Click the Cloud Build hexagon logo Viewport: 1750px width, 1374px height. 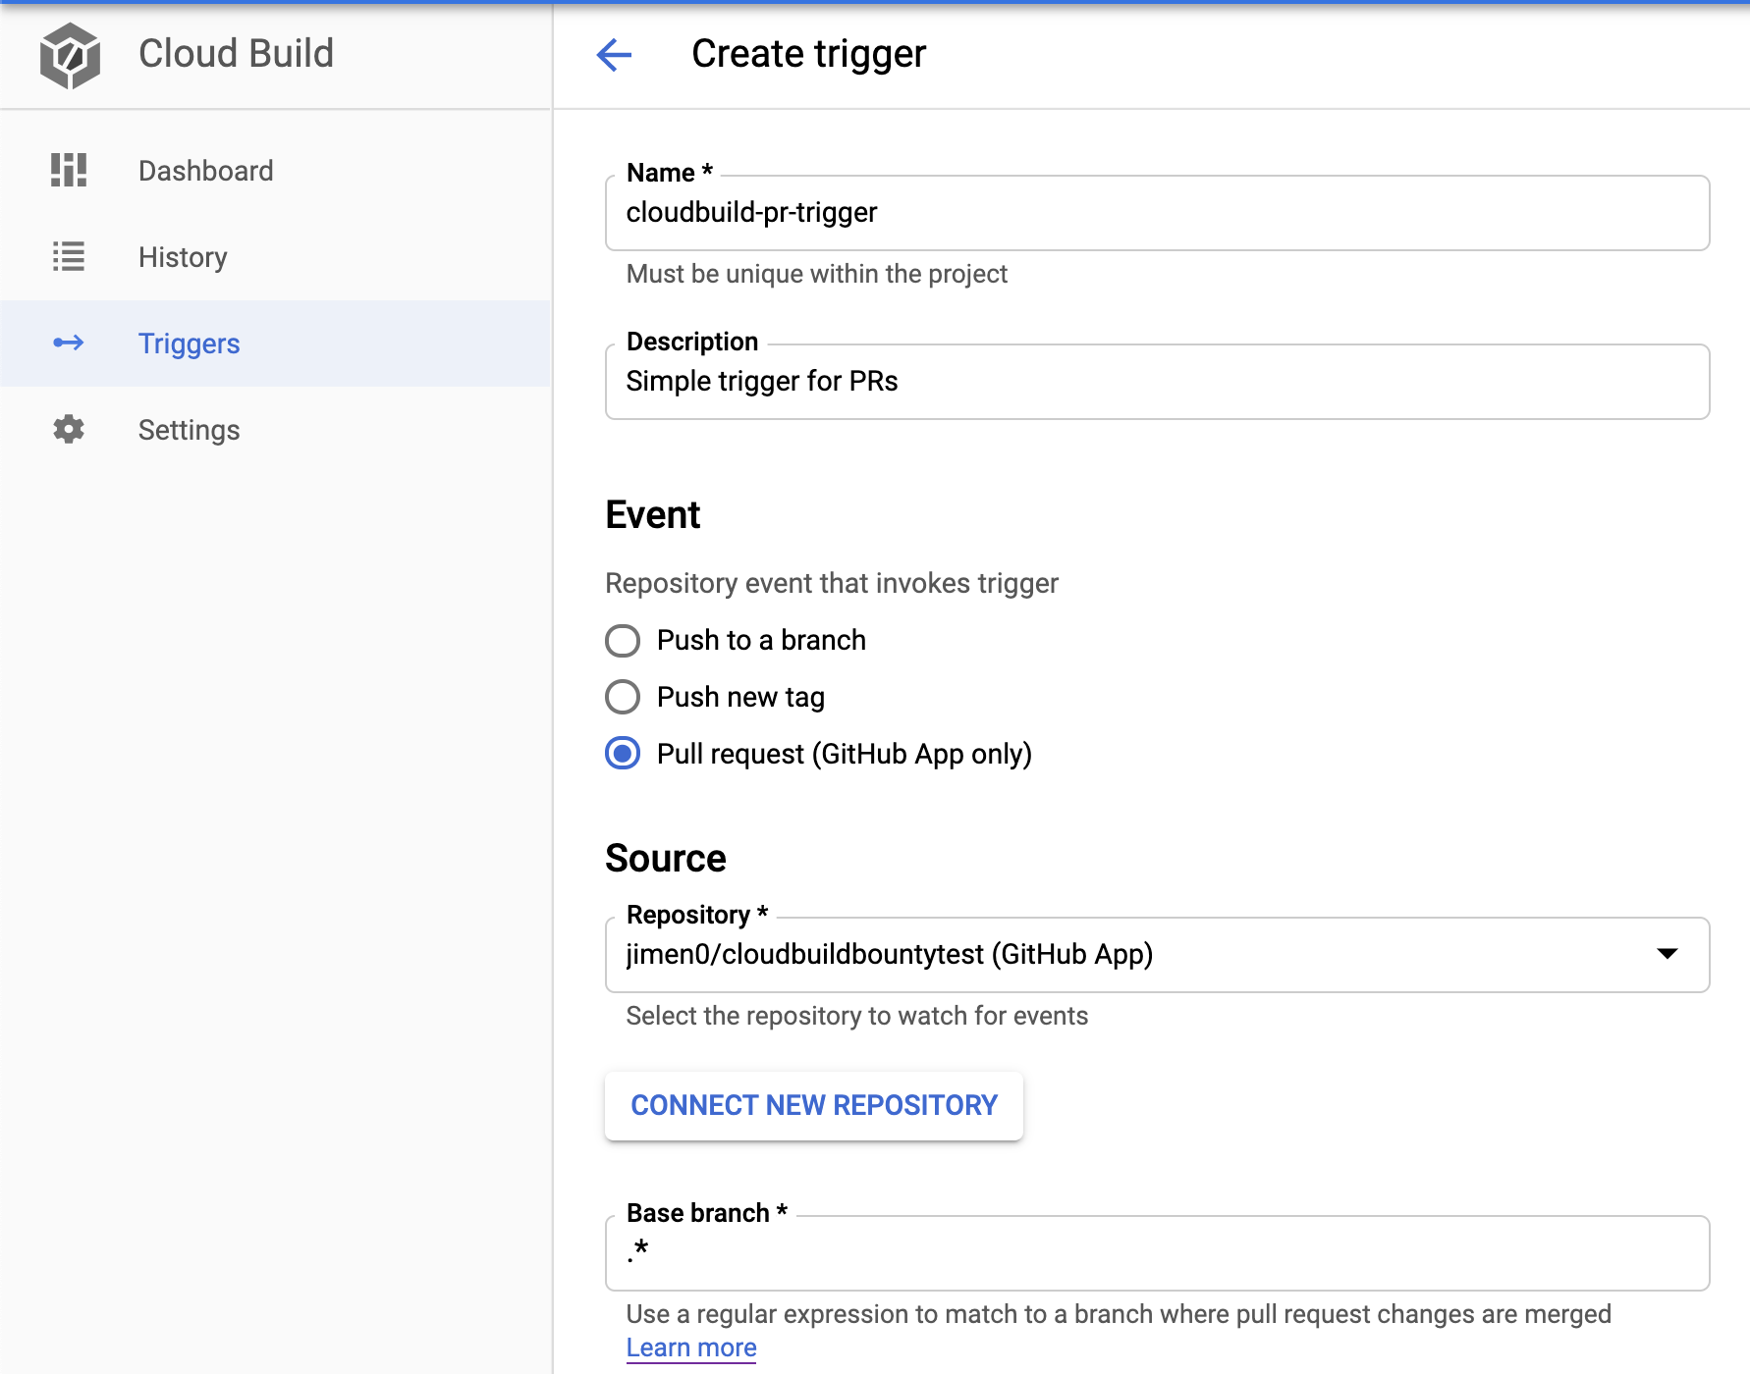point(68,56)
